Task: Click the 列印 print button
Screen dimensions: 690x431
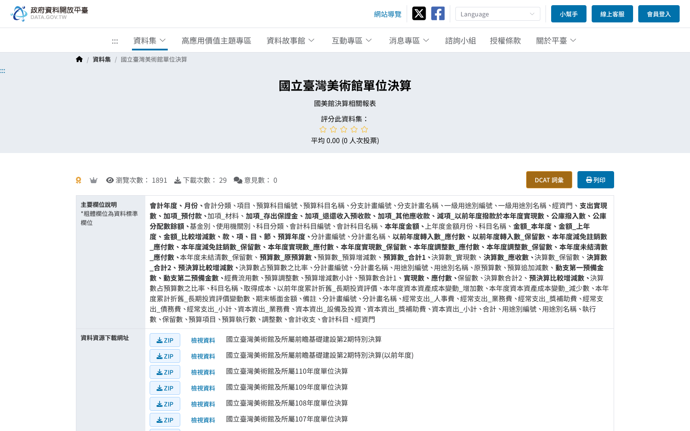Action: [596, 180]
